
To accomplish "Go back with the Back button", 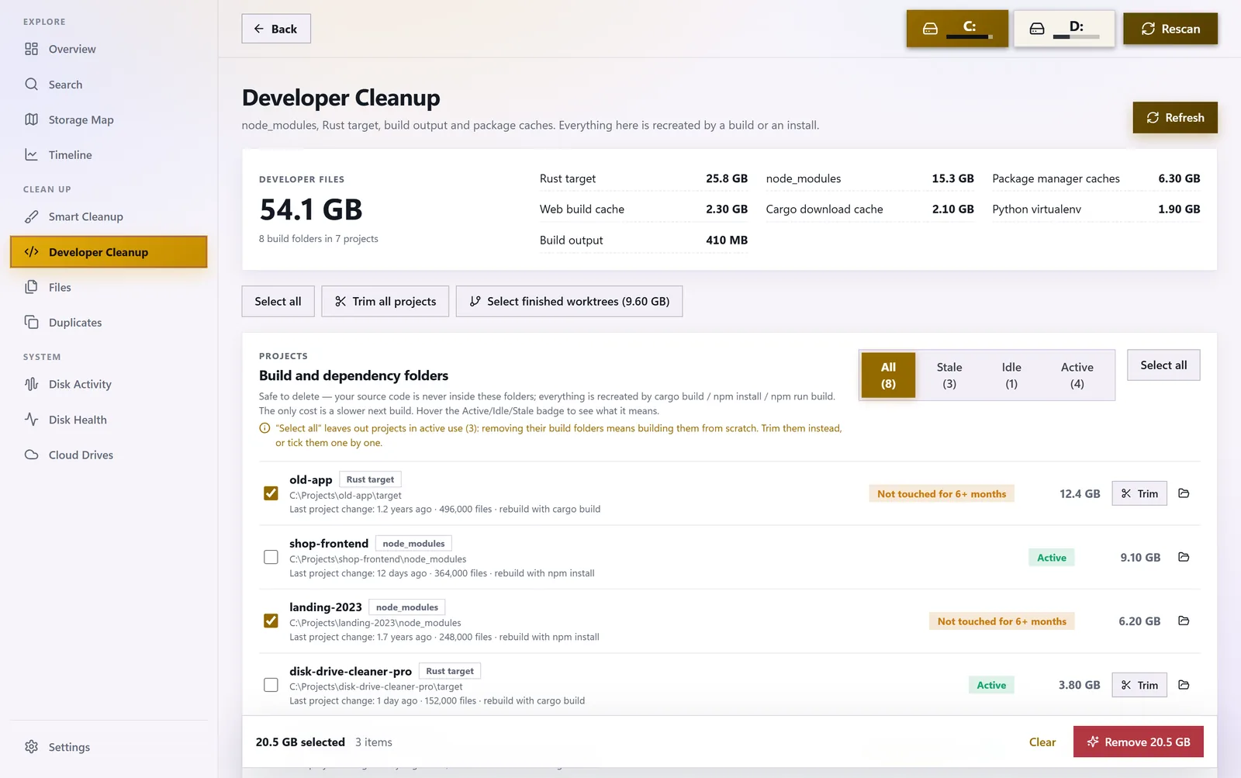I will click(x=276, y=29).
